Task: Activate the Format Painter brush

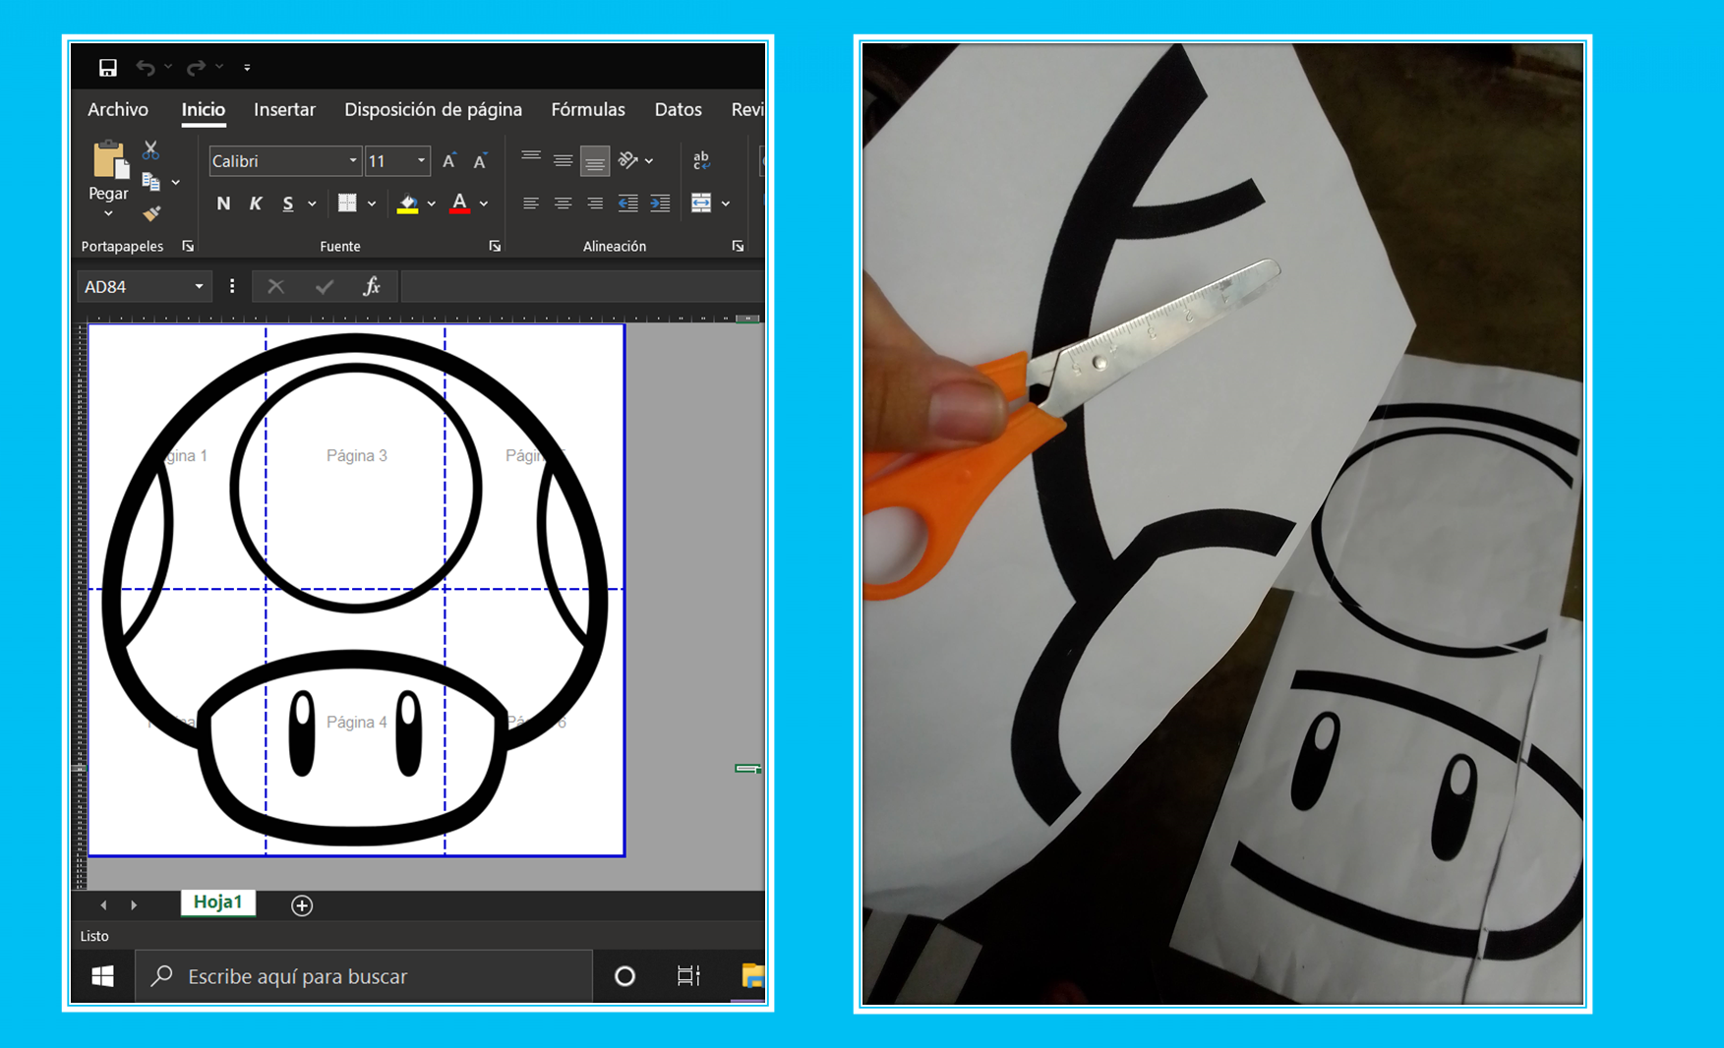Action: (151, 212)
